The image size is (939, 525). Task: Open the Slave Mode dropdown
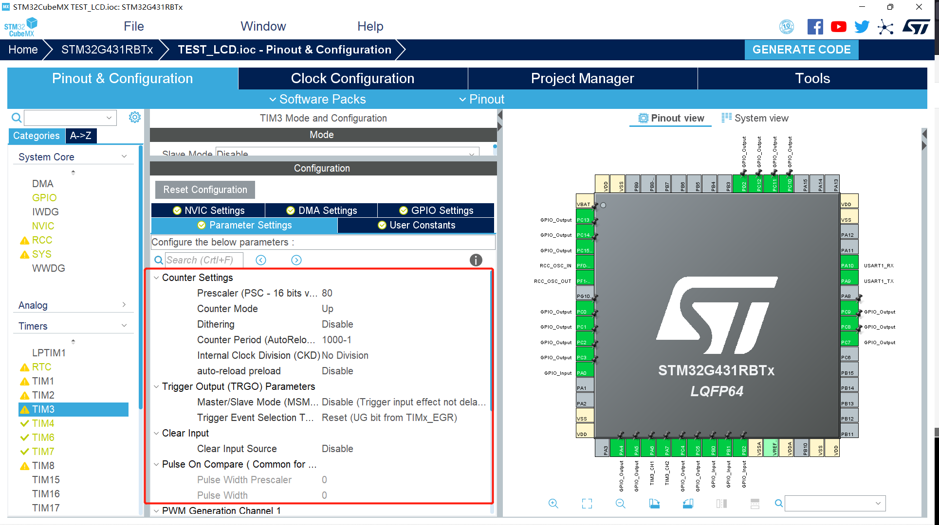tap(347, 152)
